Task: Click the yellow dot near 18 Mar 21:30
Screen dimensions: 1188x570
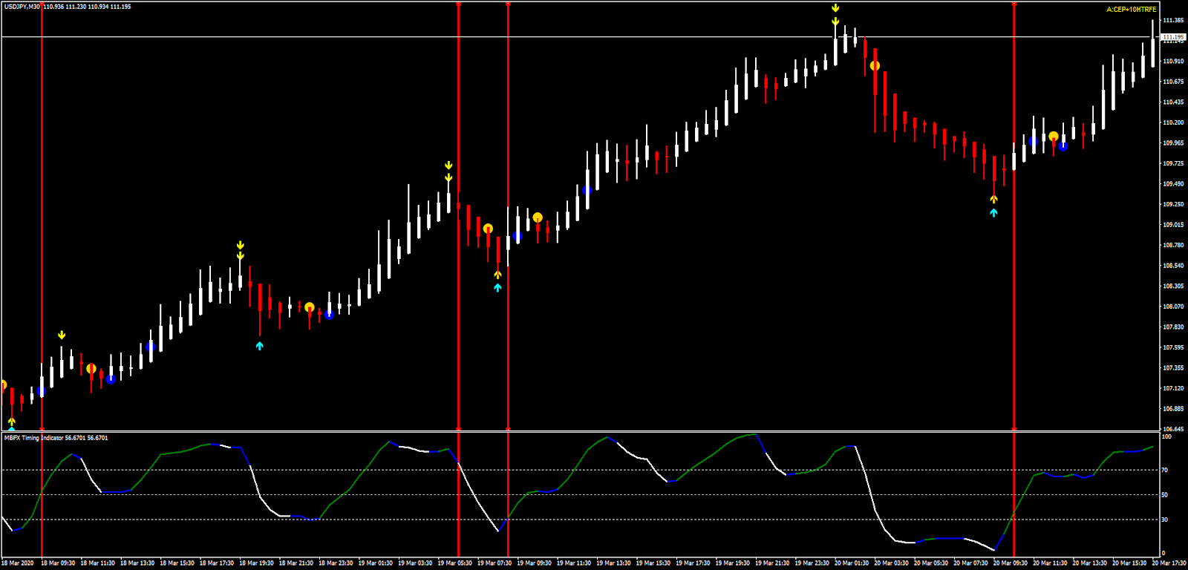Action: (310, 307)
